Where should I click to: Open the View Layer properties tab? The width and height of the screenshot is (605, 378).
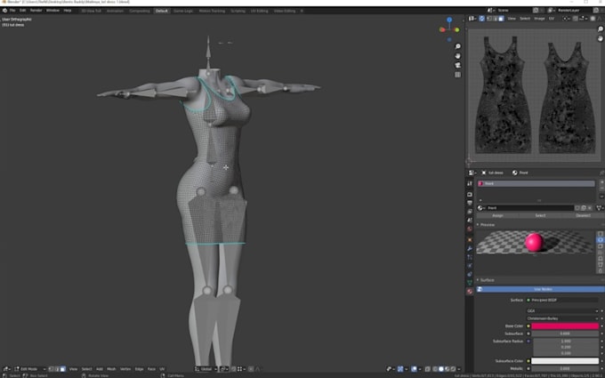click(470, 212)
